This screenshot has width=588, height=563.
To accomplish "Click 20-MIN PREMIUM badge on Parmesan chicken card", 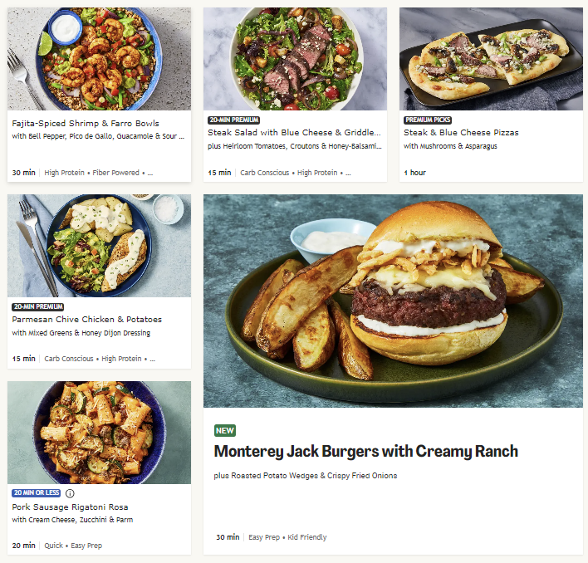I will pyautogui.click(x=38, y=306).
